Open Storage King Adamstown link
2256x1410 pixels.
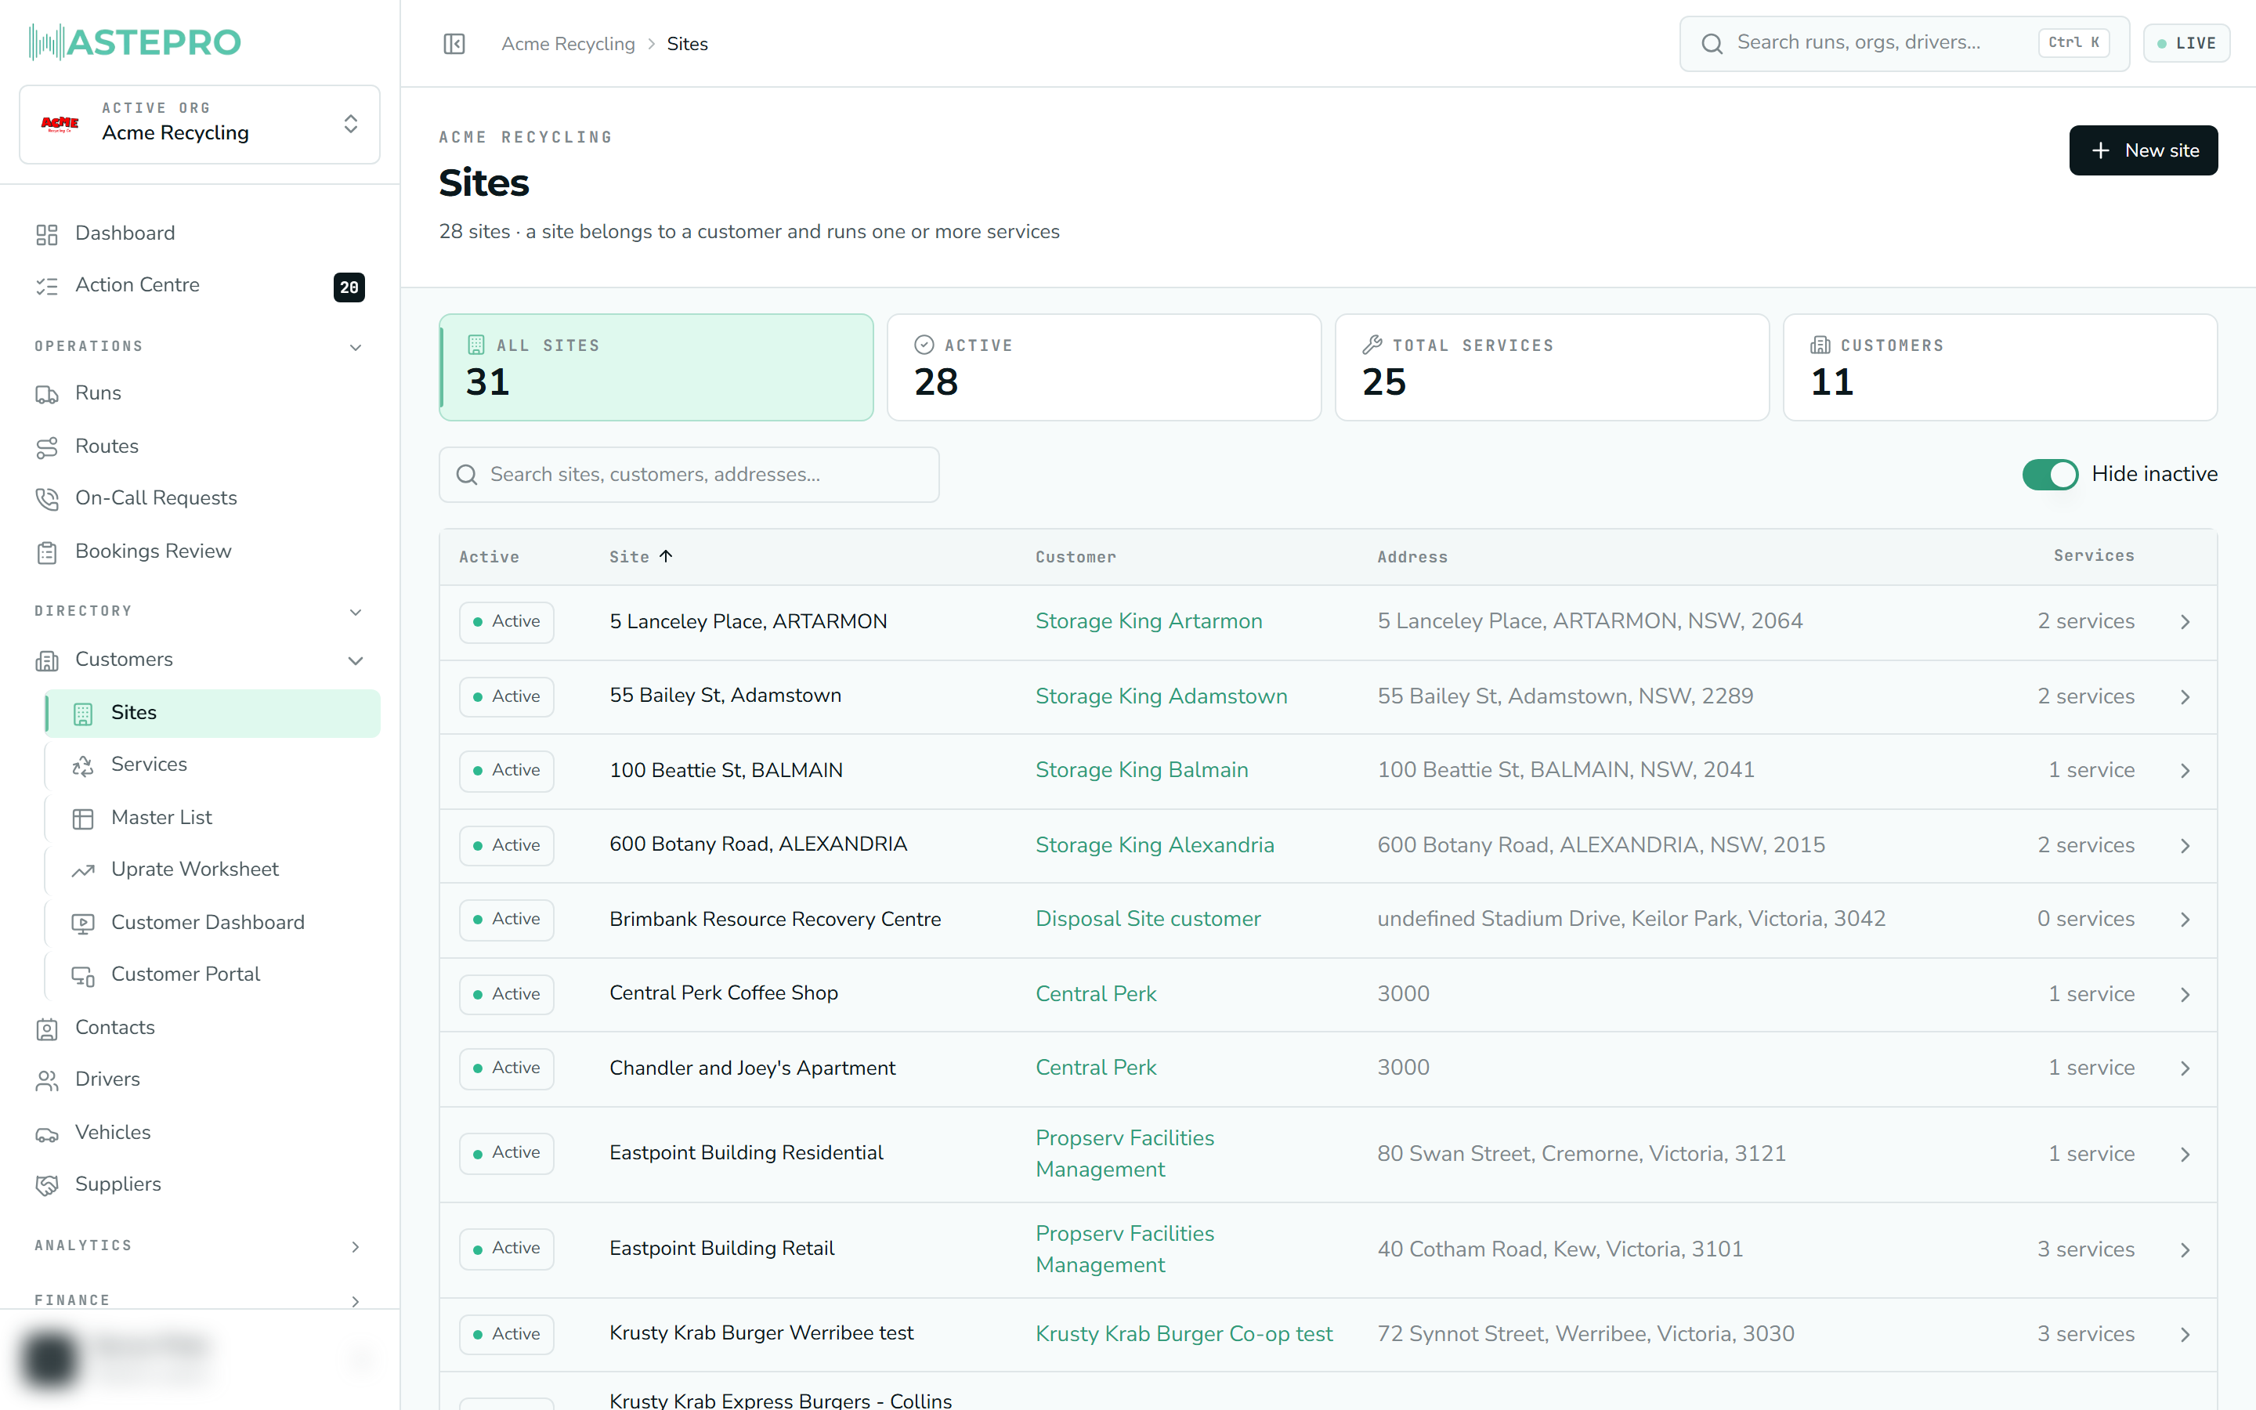click(x=1161, y=696)
